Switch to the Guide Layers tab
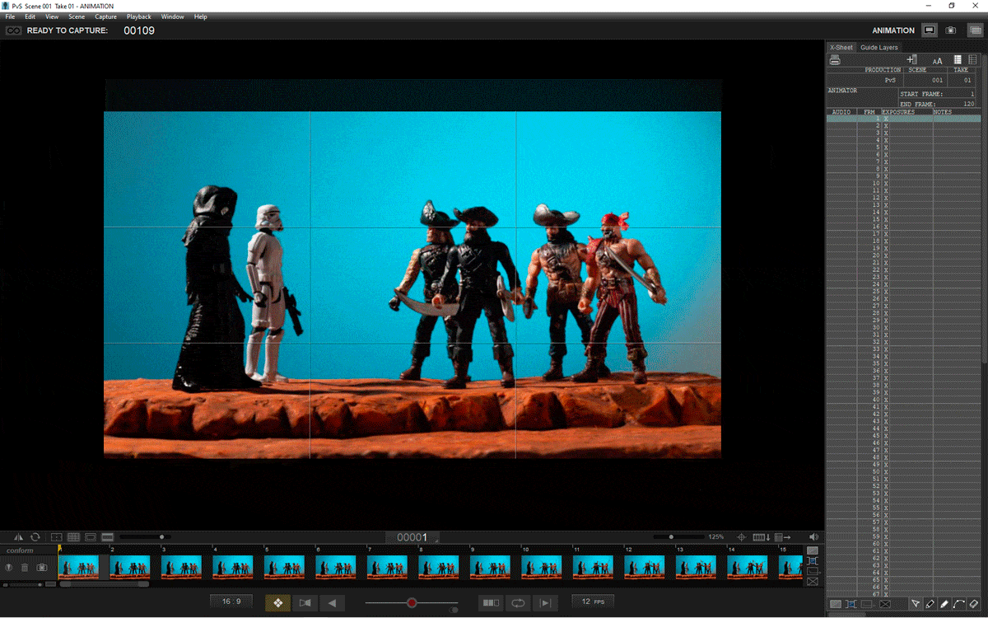The height and width of the screenshot is (618, 988). pyautogui.click(x=879, y=48)
